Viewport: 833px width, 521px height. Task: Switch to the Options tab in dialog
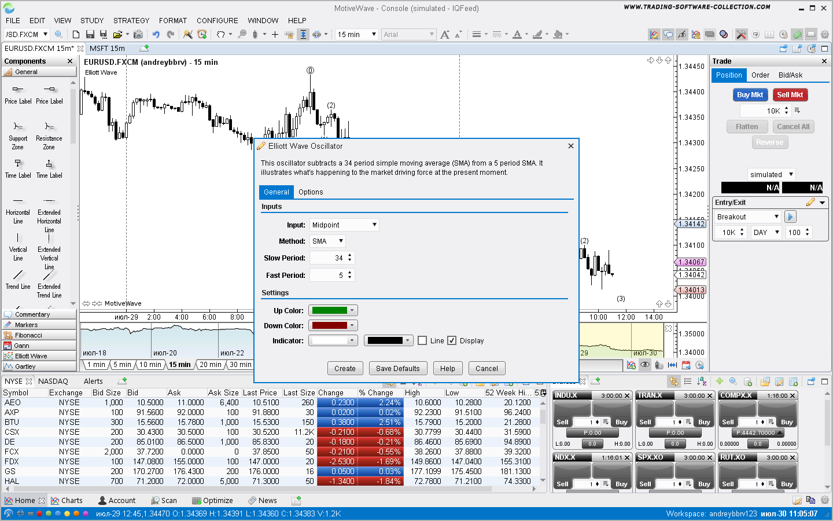[x=311, y=192]
